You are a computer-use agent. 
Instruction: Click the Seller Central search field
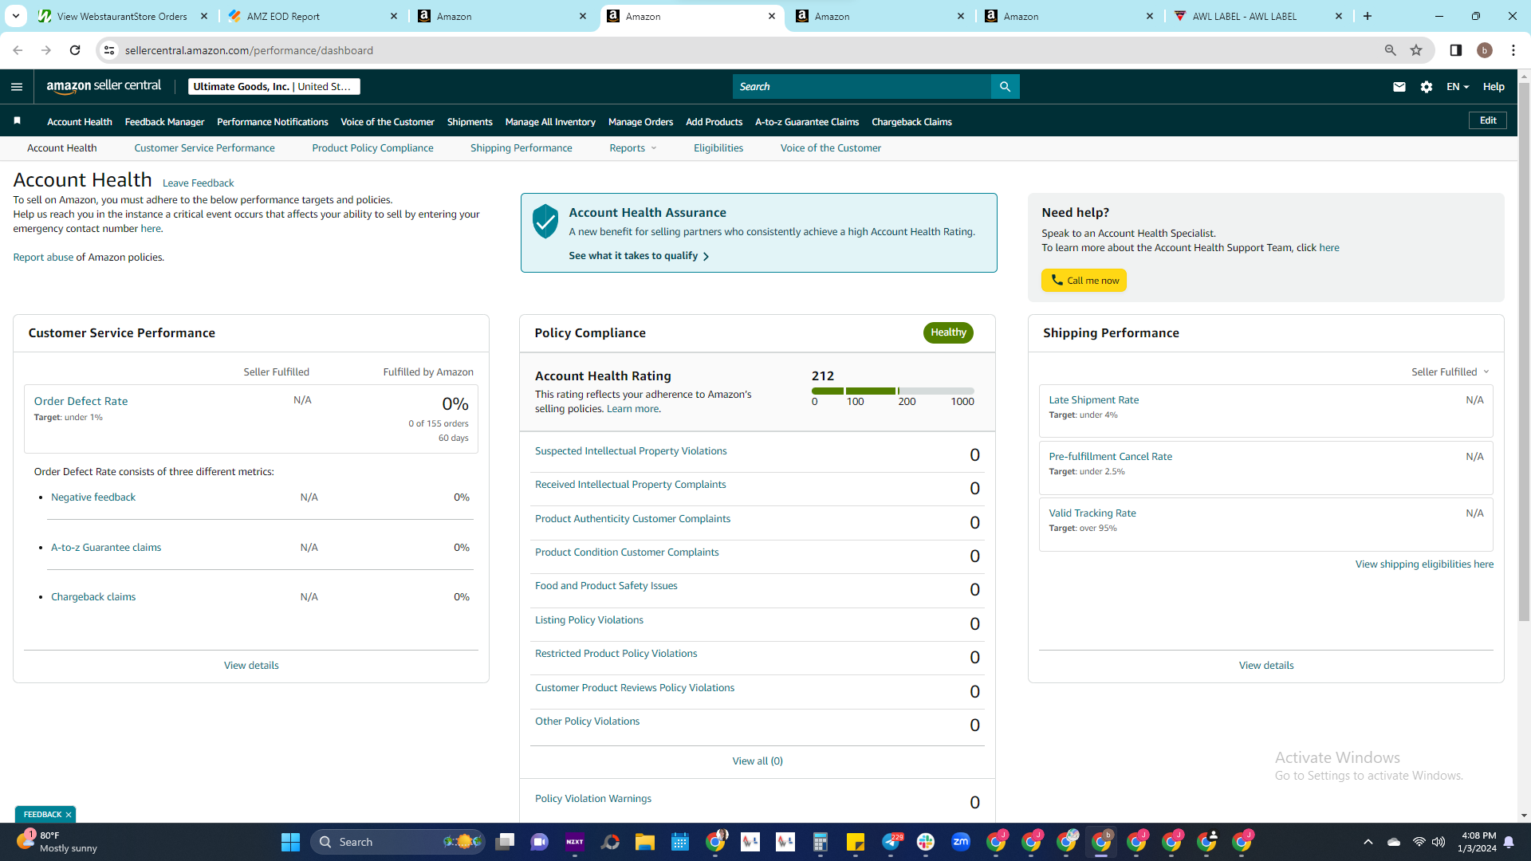[x=862, y=87]
